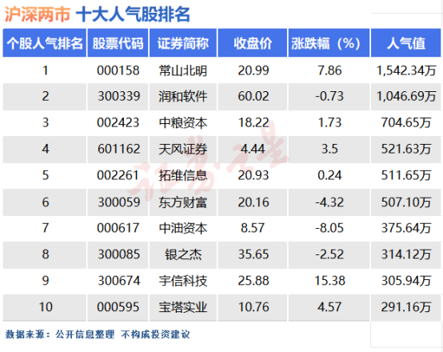Select stock code 601162
This screenshot has width=443, height=352.
click(118, 149)
